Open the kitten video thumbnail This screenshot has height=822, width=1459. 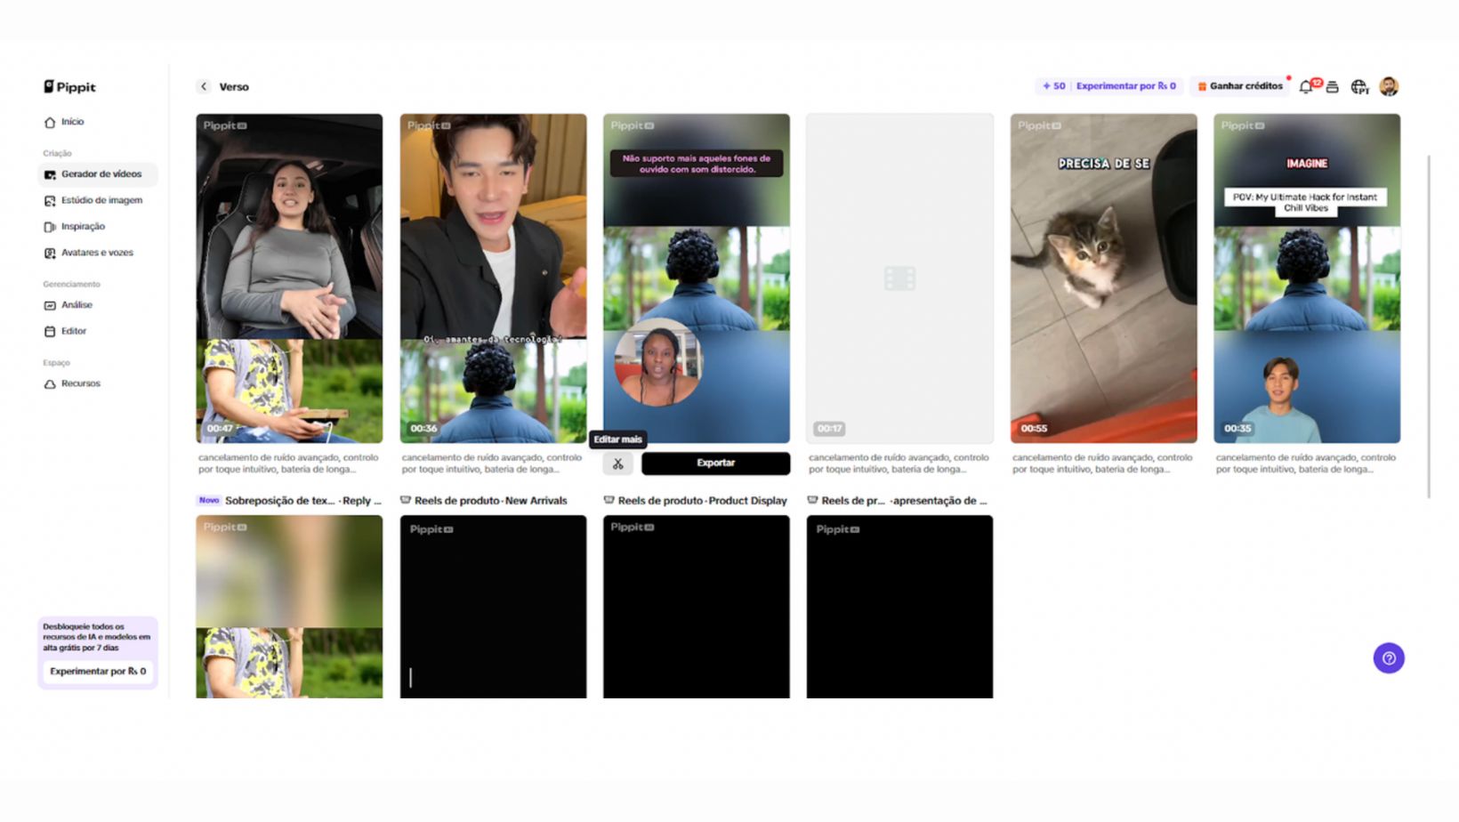(x=1103, y=278)
